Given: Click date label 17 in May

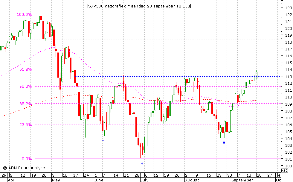Looking at the screenshot, I should [x=75, y=175].
